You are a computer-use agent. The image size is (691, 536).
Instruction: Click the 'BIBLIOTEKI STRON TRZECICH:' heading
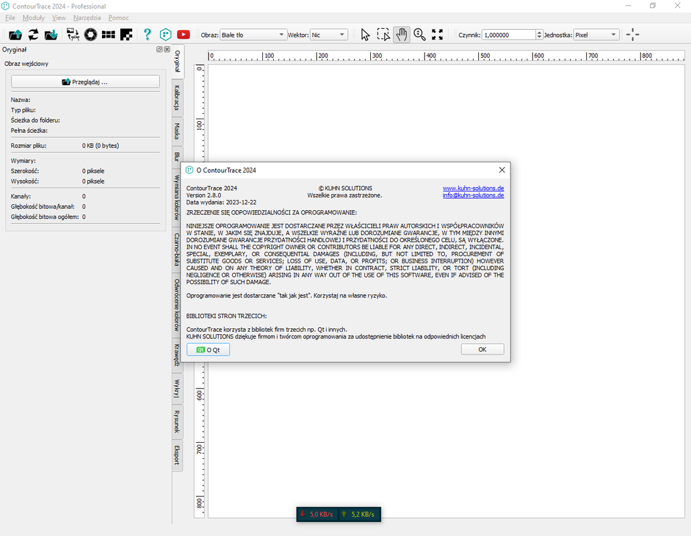(x=227, y=316)
